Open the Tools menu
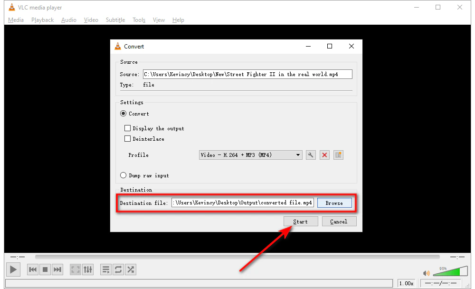This screenshot has height=289, width=475. pos(139,20)
